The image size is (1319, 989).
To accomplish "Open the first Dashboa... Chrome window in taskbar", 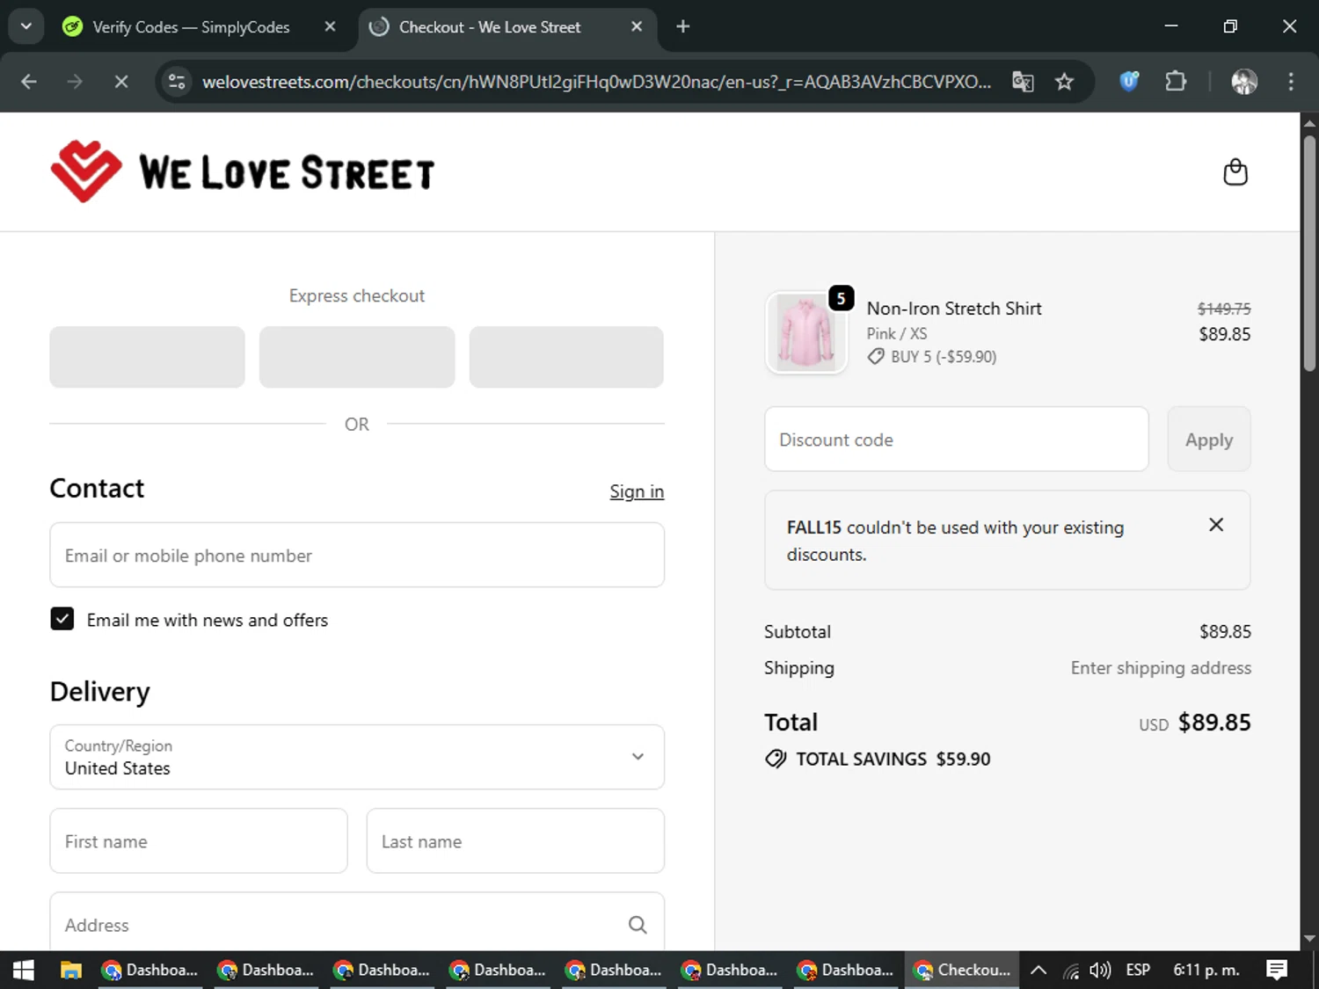I will (149, 970).
